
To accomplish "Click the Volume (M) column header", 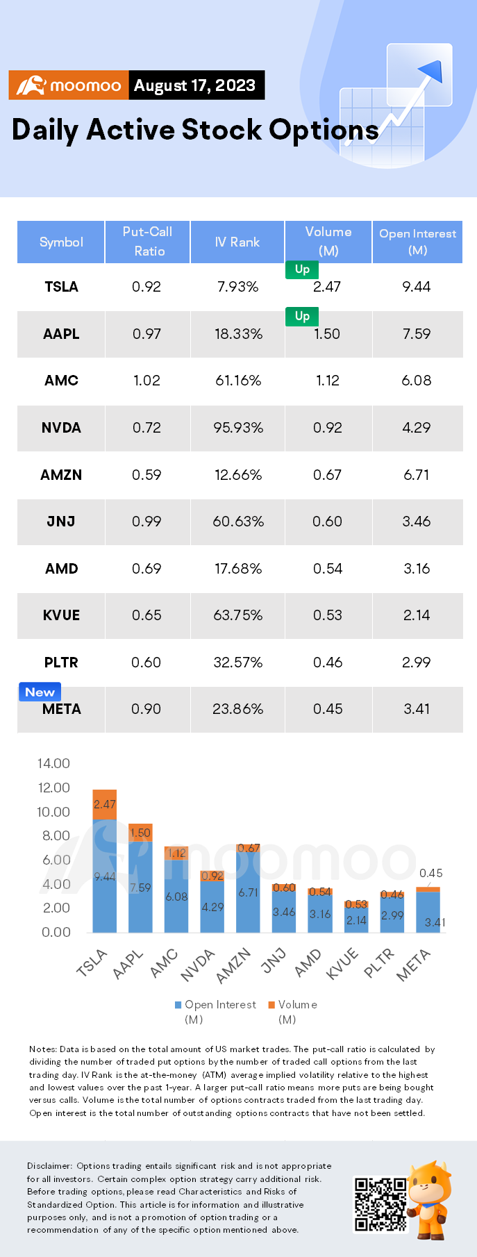I will tap(328, 242).
